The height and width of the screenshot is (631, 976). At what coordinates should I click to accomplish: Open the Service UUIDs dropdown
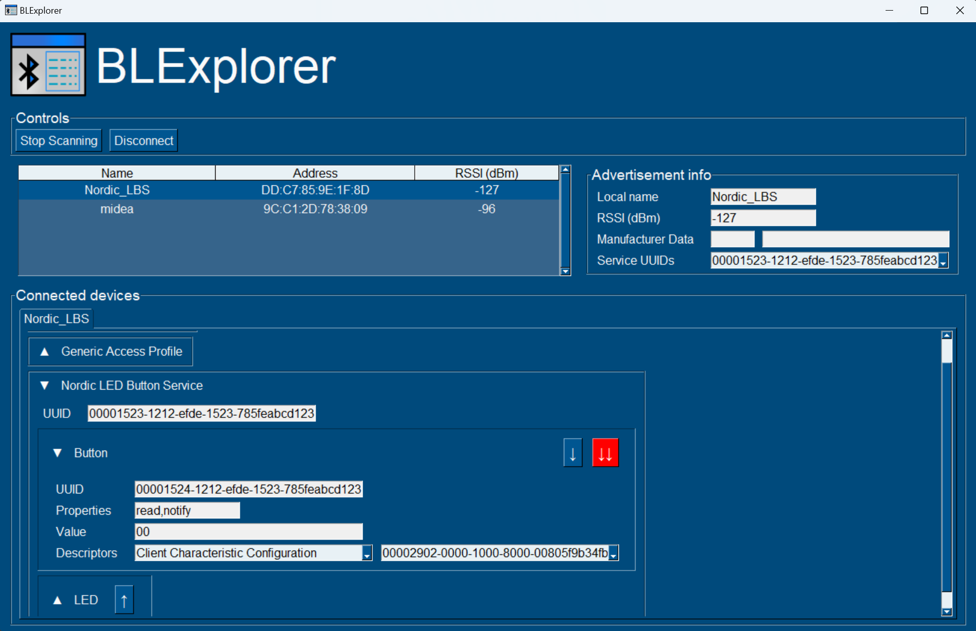(x=943, y=261)
